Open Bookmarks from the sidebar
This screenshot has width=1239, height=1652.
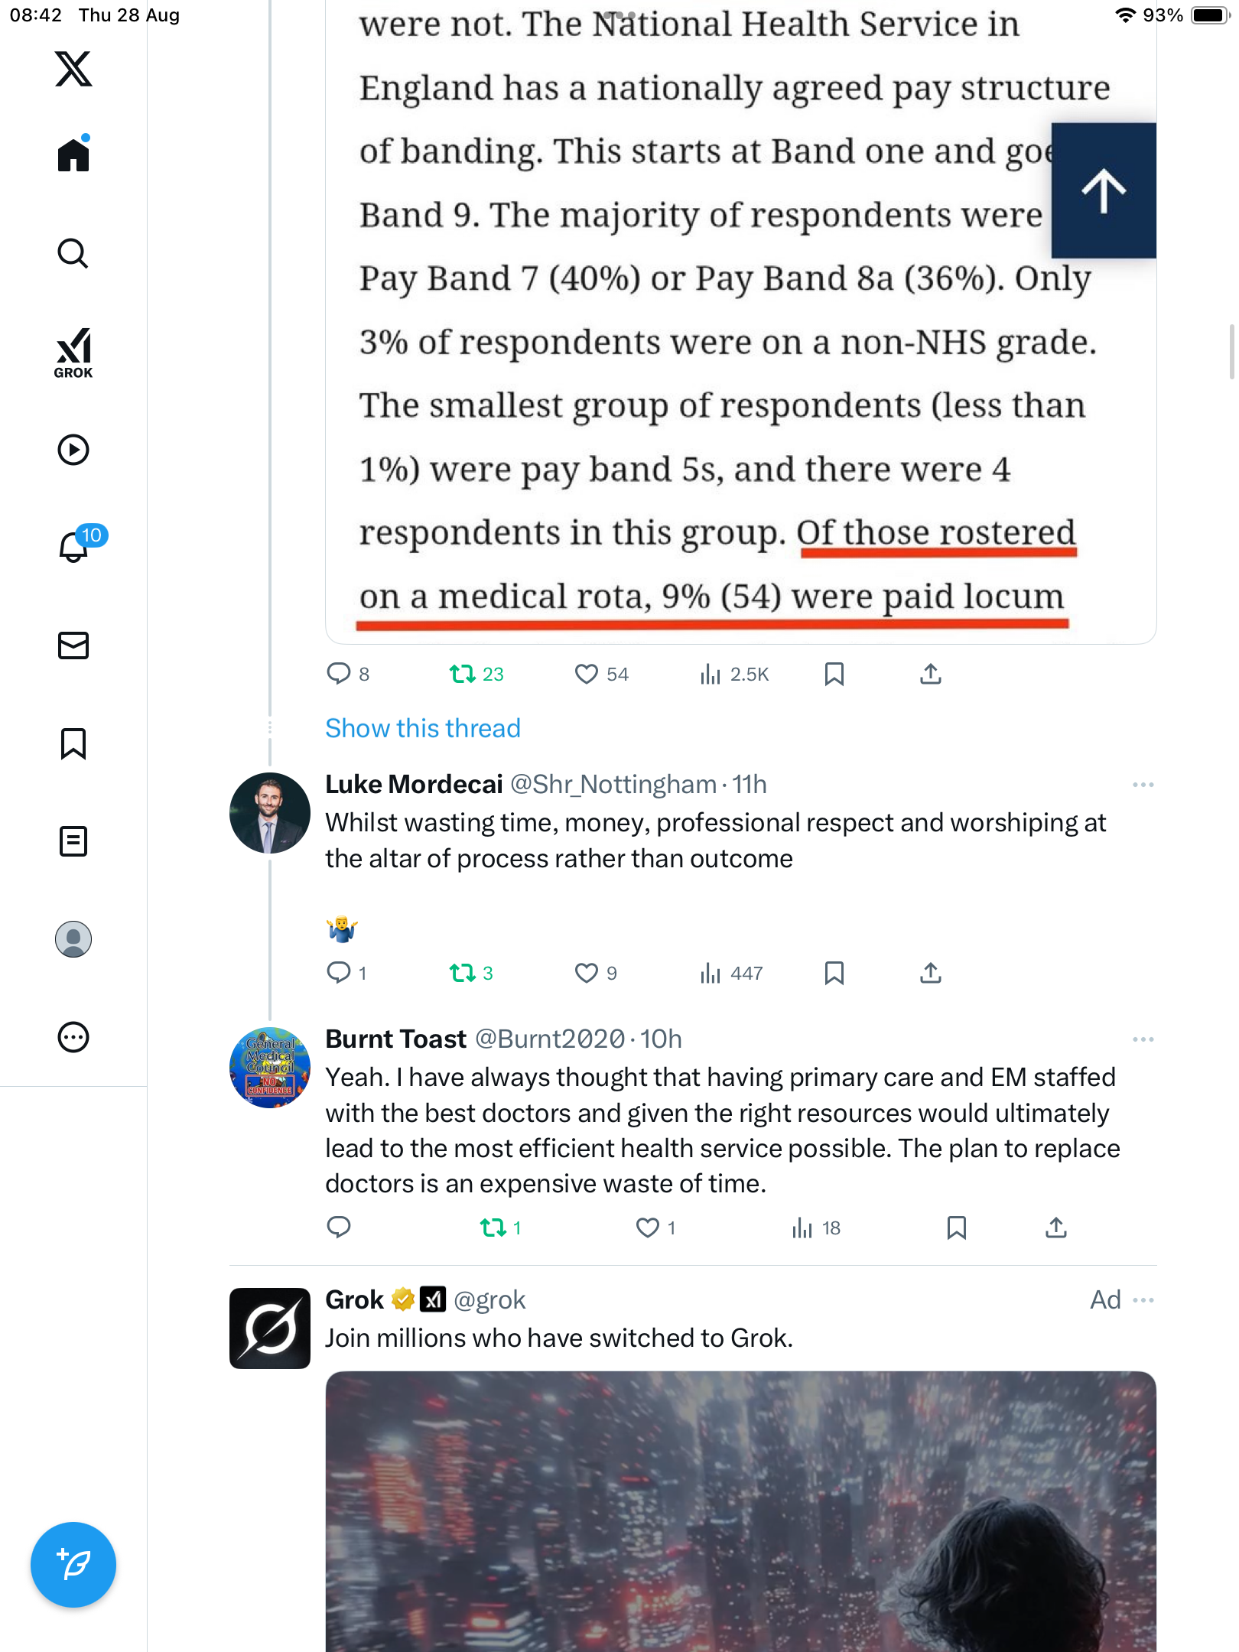(x=73, y=743)
